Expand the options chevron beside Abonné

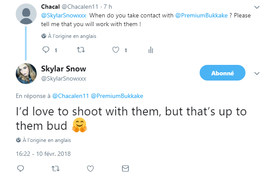[256, 73]
